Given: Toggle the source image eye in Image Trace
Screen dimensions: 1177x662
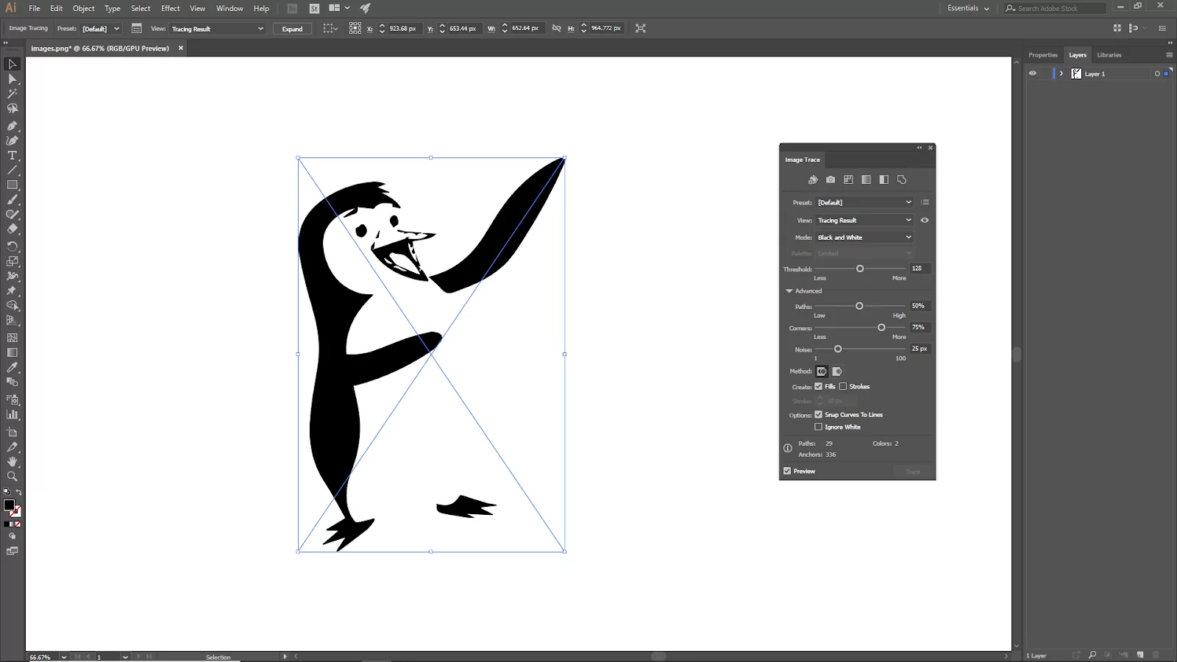Looking at the screenshot, I should 925,220.
